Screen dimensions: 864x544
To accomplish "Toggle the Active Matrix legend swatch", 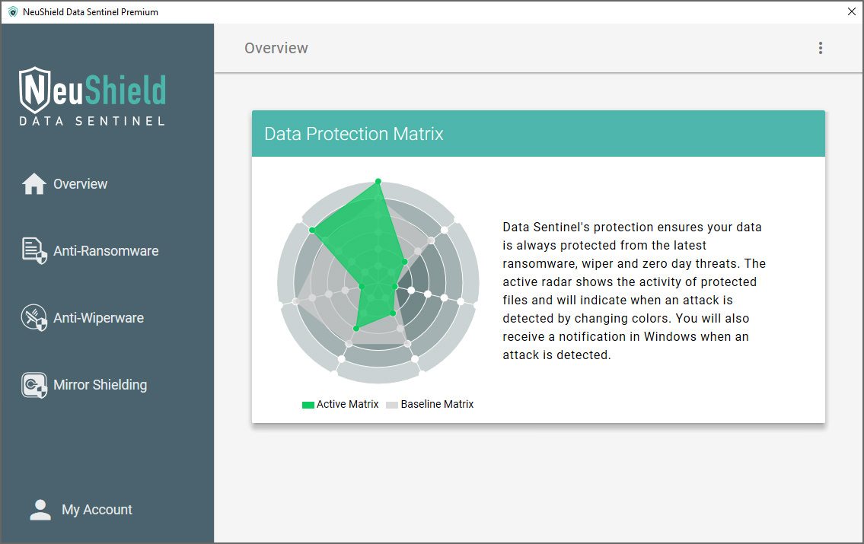I will point(308,405).
